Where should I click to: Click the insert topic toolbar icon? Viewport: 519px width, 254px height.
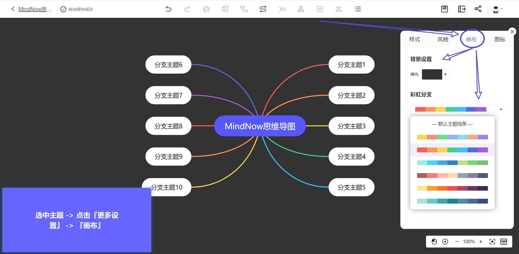point(206,9)
